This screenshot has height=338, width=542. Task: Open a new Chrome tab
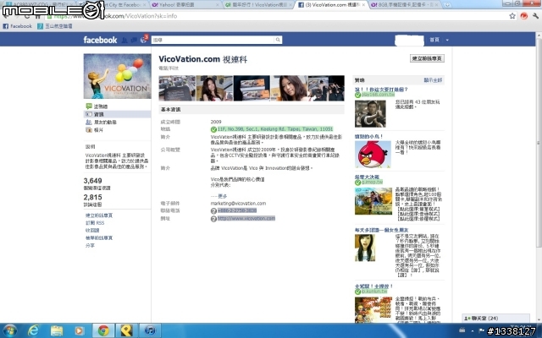(447, 5)
